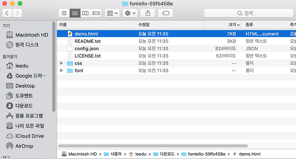Open AirDrop in the sidebar

pyautogui.click(x=20, y=146)
